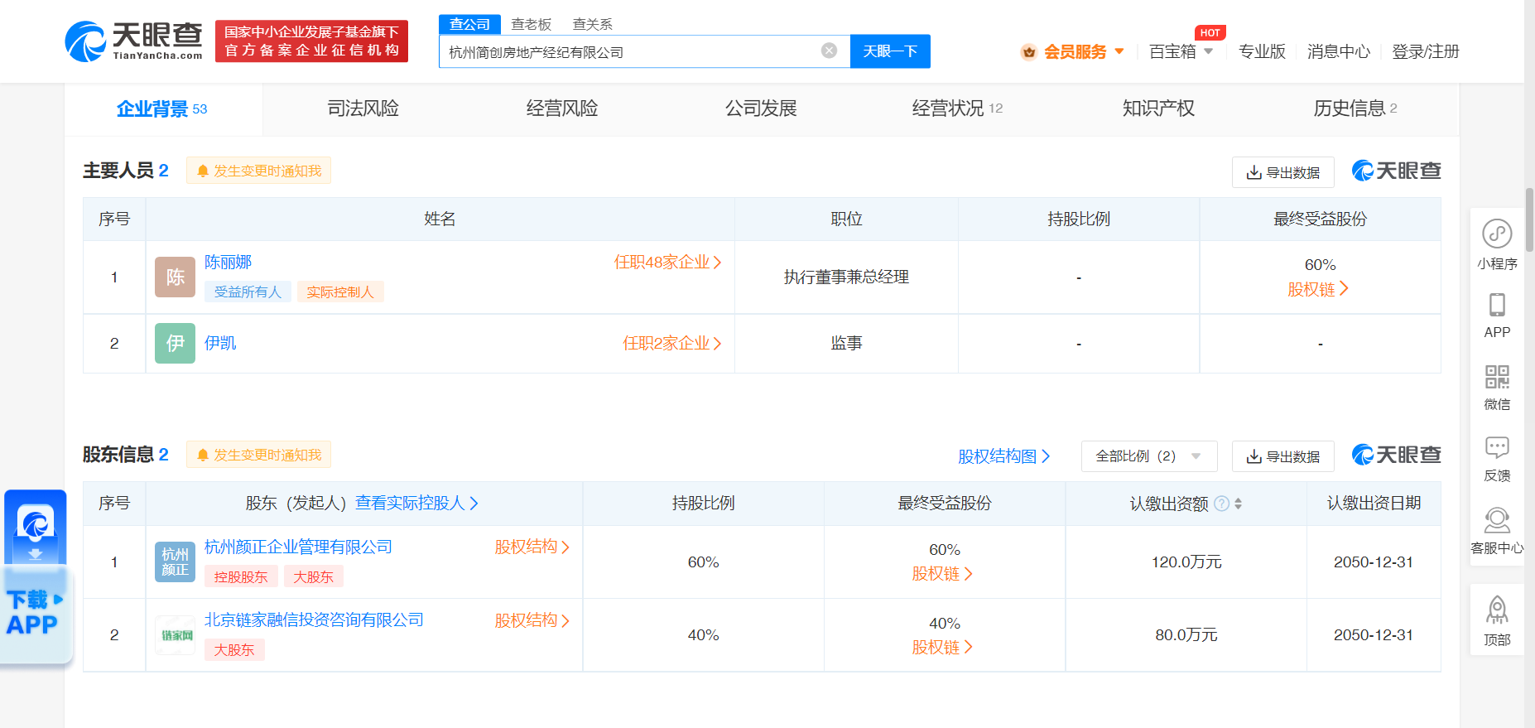Click the page vertical scrollbar thumb

[1529, 219]
